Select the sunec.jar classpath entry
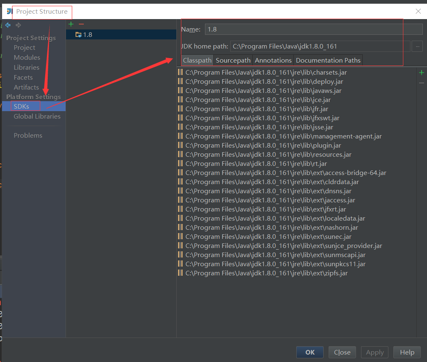 (268, 236)
